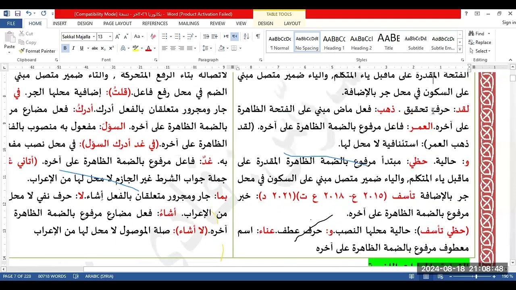Click Sign in link

[509, 23]
